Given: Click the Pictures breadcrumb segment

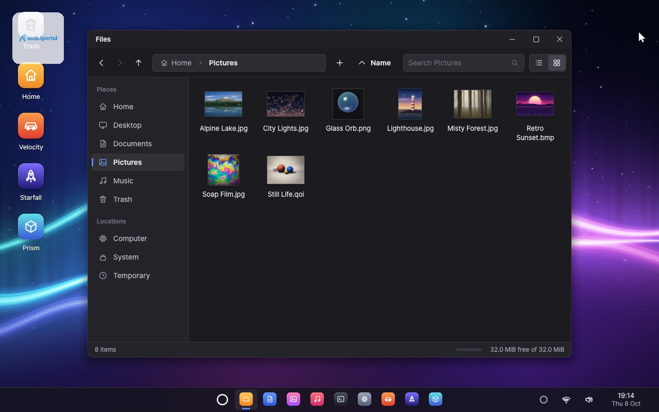Looking at the screenshot, I should click(x=223, y=63).
